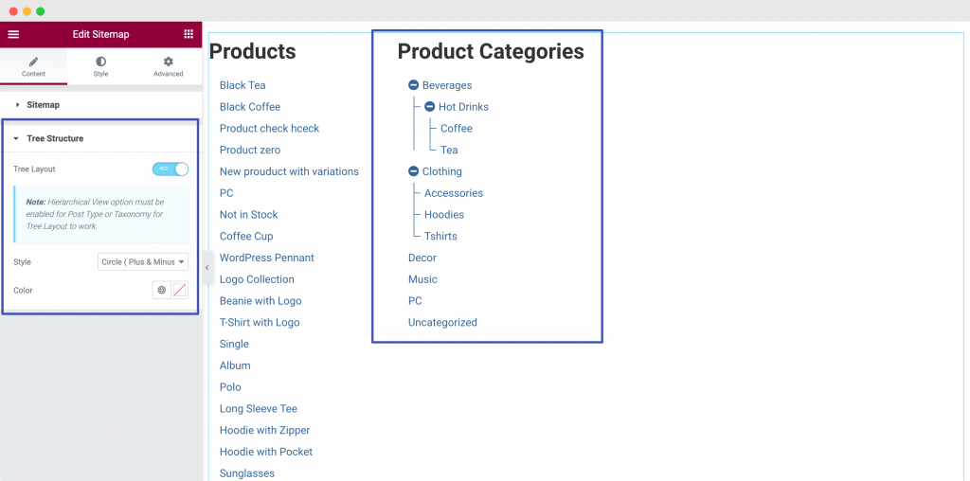
Task: Click the Album product link
Action: coord(235,365)
